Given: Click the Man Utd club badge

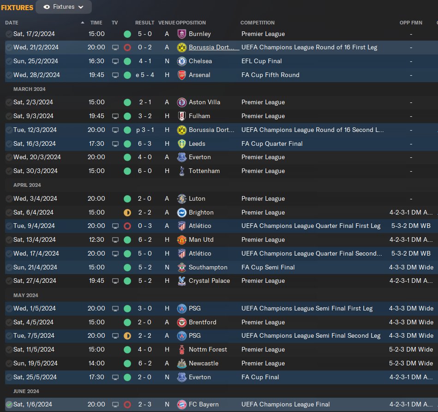Looking at the screenshot, I should pyautogui.click(x=182, y=239).
